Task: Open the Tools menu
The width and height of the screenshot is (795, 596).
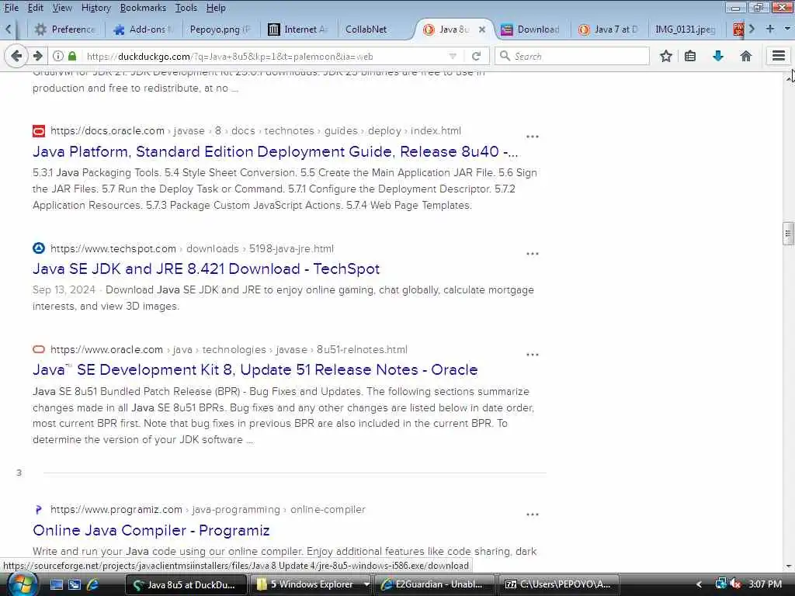Action: coord(186,8)
